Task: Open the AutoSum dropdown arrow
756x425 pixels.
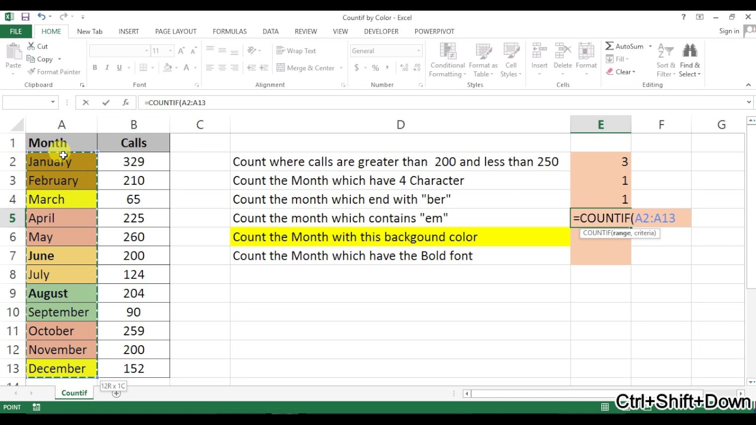Action: click(650, 46)
